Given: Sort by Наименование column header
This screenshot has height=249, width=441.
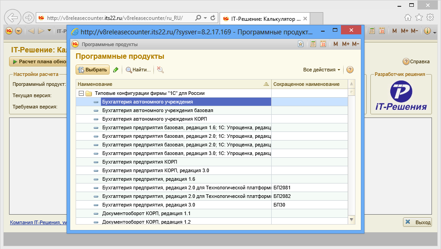Looking at the screenshot, I should coord(173,84).
